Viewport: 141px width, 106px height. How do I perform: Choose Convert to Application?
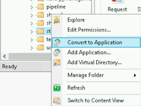[96, 42]
